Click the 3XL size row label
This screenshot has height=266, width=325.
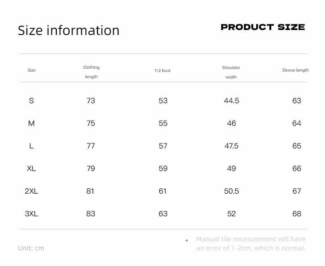pos(31,214)
